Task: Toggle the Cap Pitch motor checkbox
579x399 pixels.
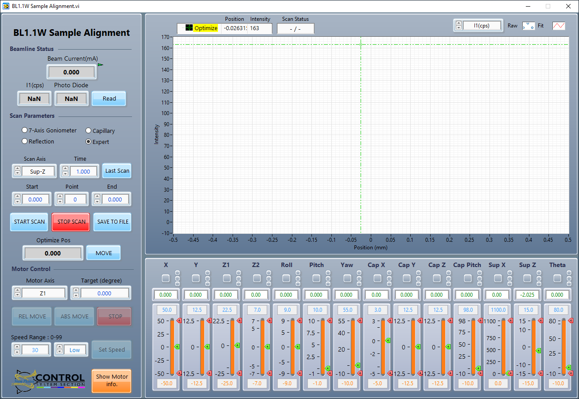Action: 468,278
